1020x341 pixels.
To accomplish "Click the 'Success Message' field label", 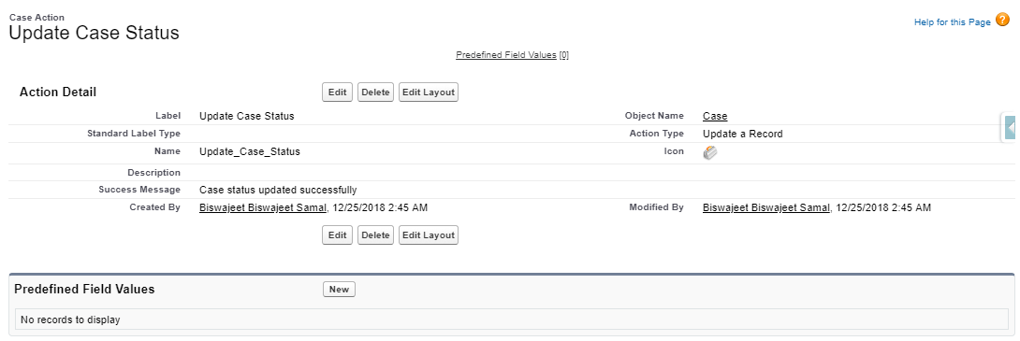I will 139,190.
